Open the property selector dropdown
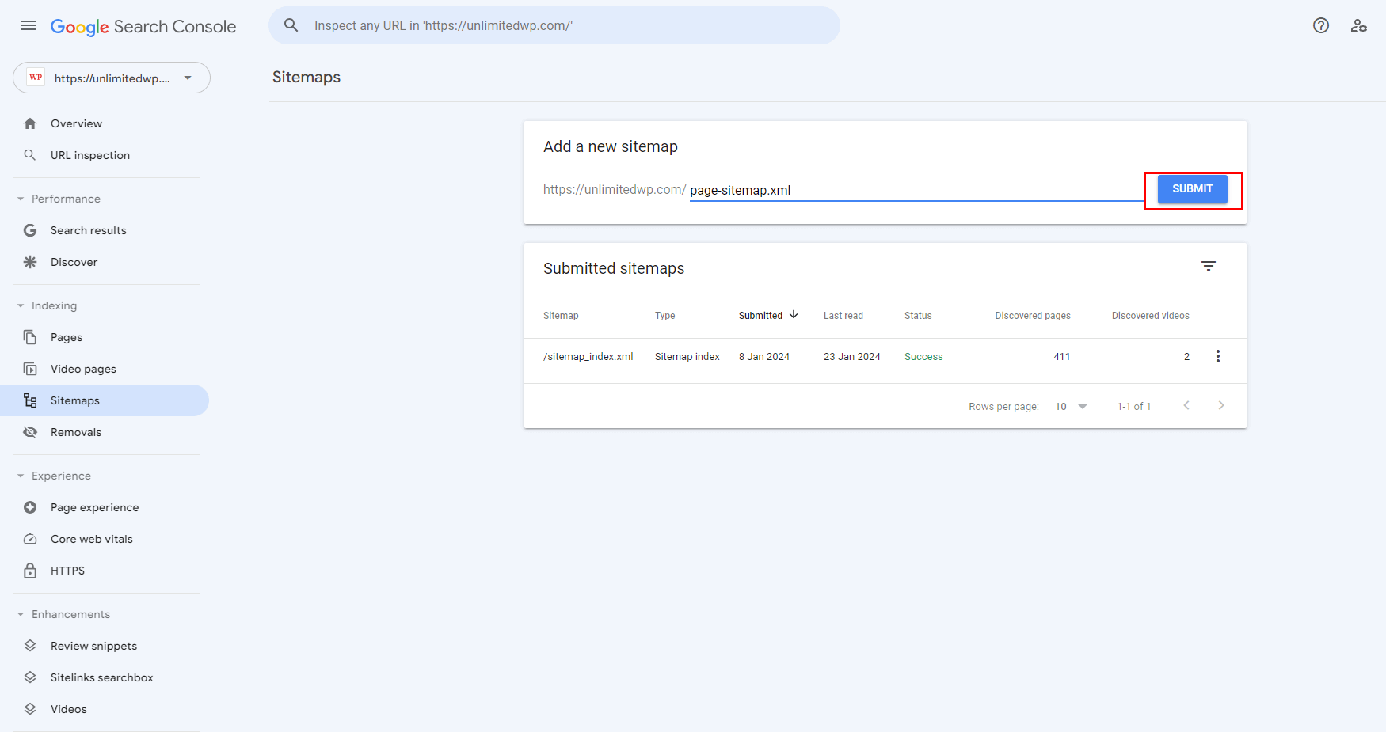The height and width of the screenshot is (732, 1386). point(112,78)
